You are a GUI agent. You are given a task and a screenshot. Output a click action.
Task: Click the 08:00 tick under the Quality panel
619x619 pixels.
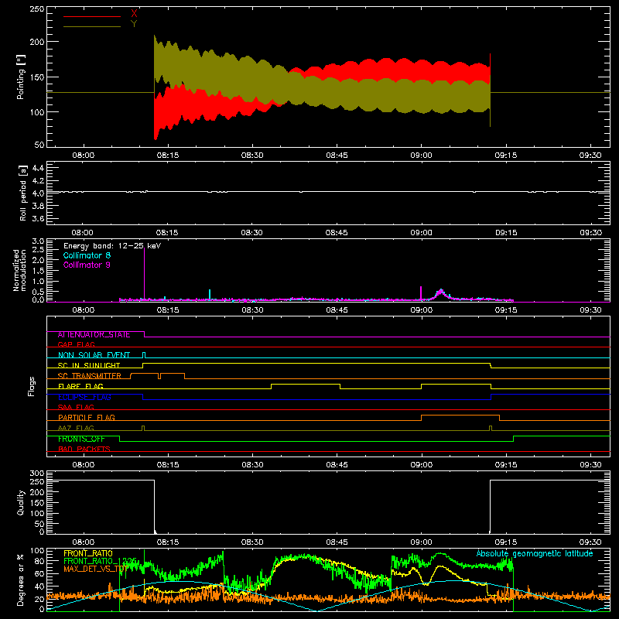83,542
